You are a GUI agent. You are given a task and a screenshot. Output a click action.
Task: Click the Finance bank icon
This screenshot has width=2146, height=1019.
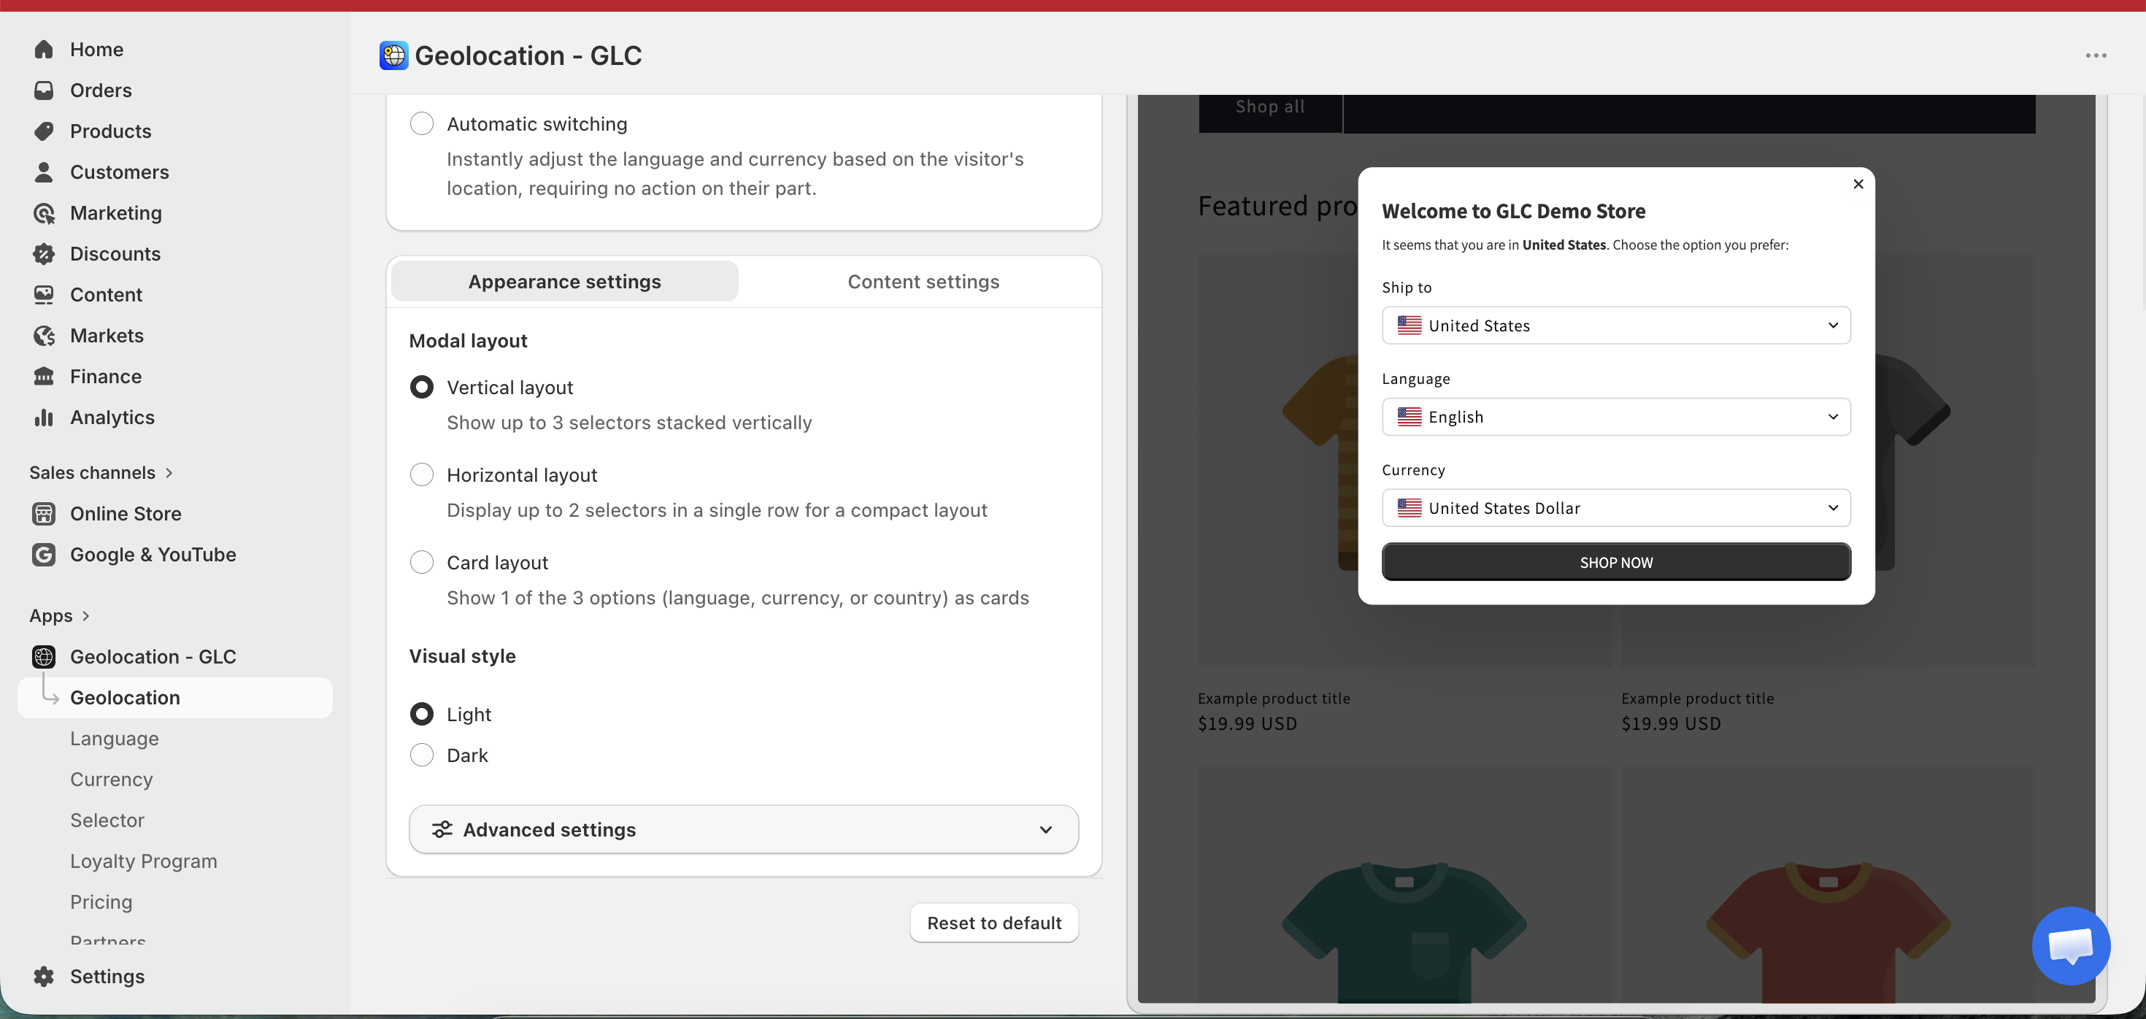tap(43, 376)
